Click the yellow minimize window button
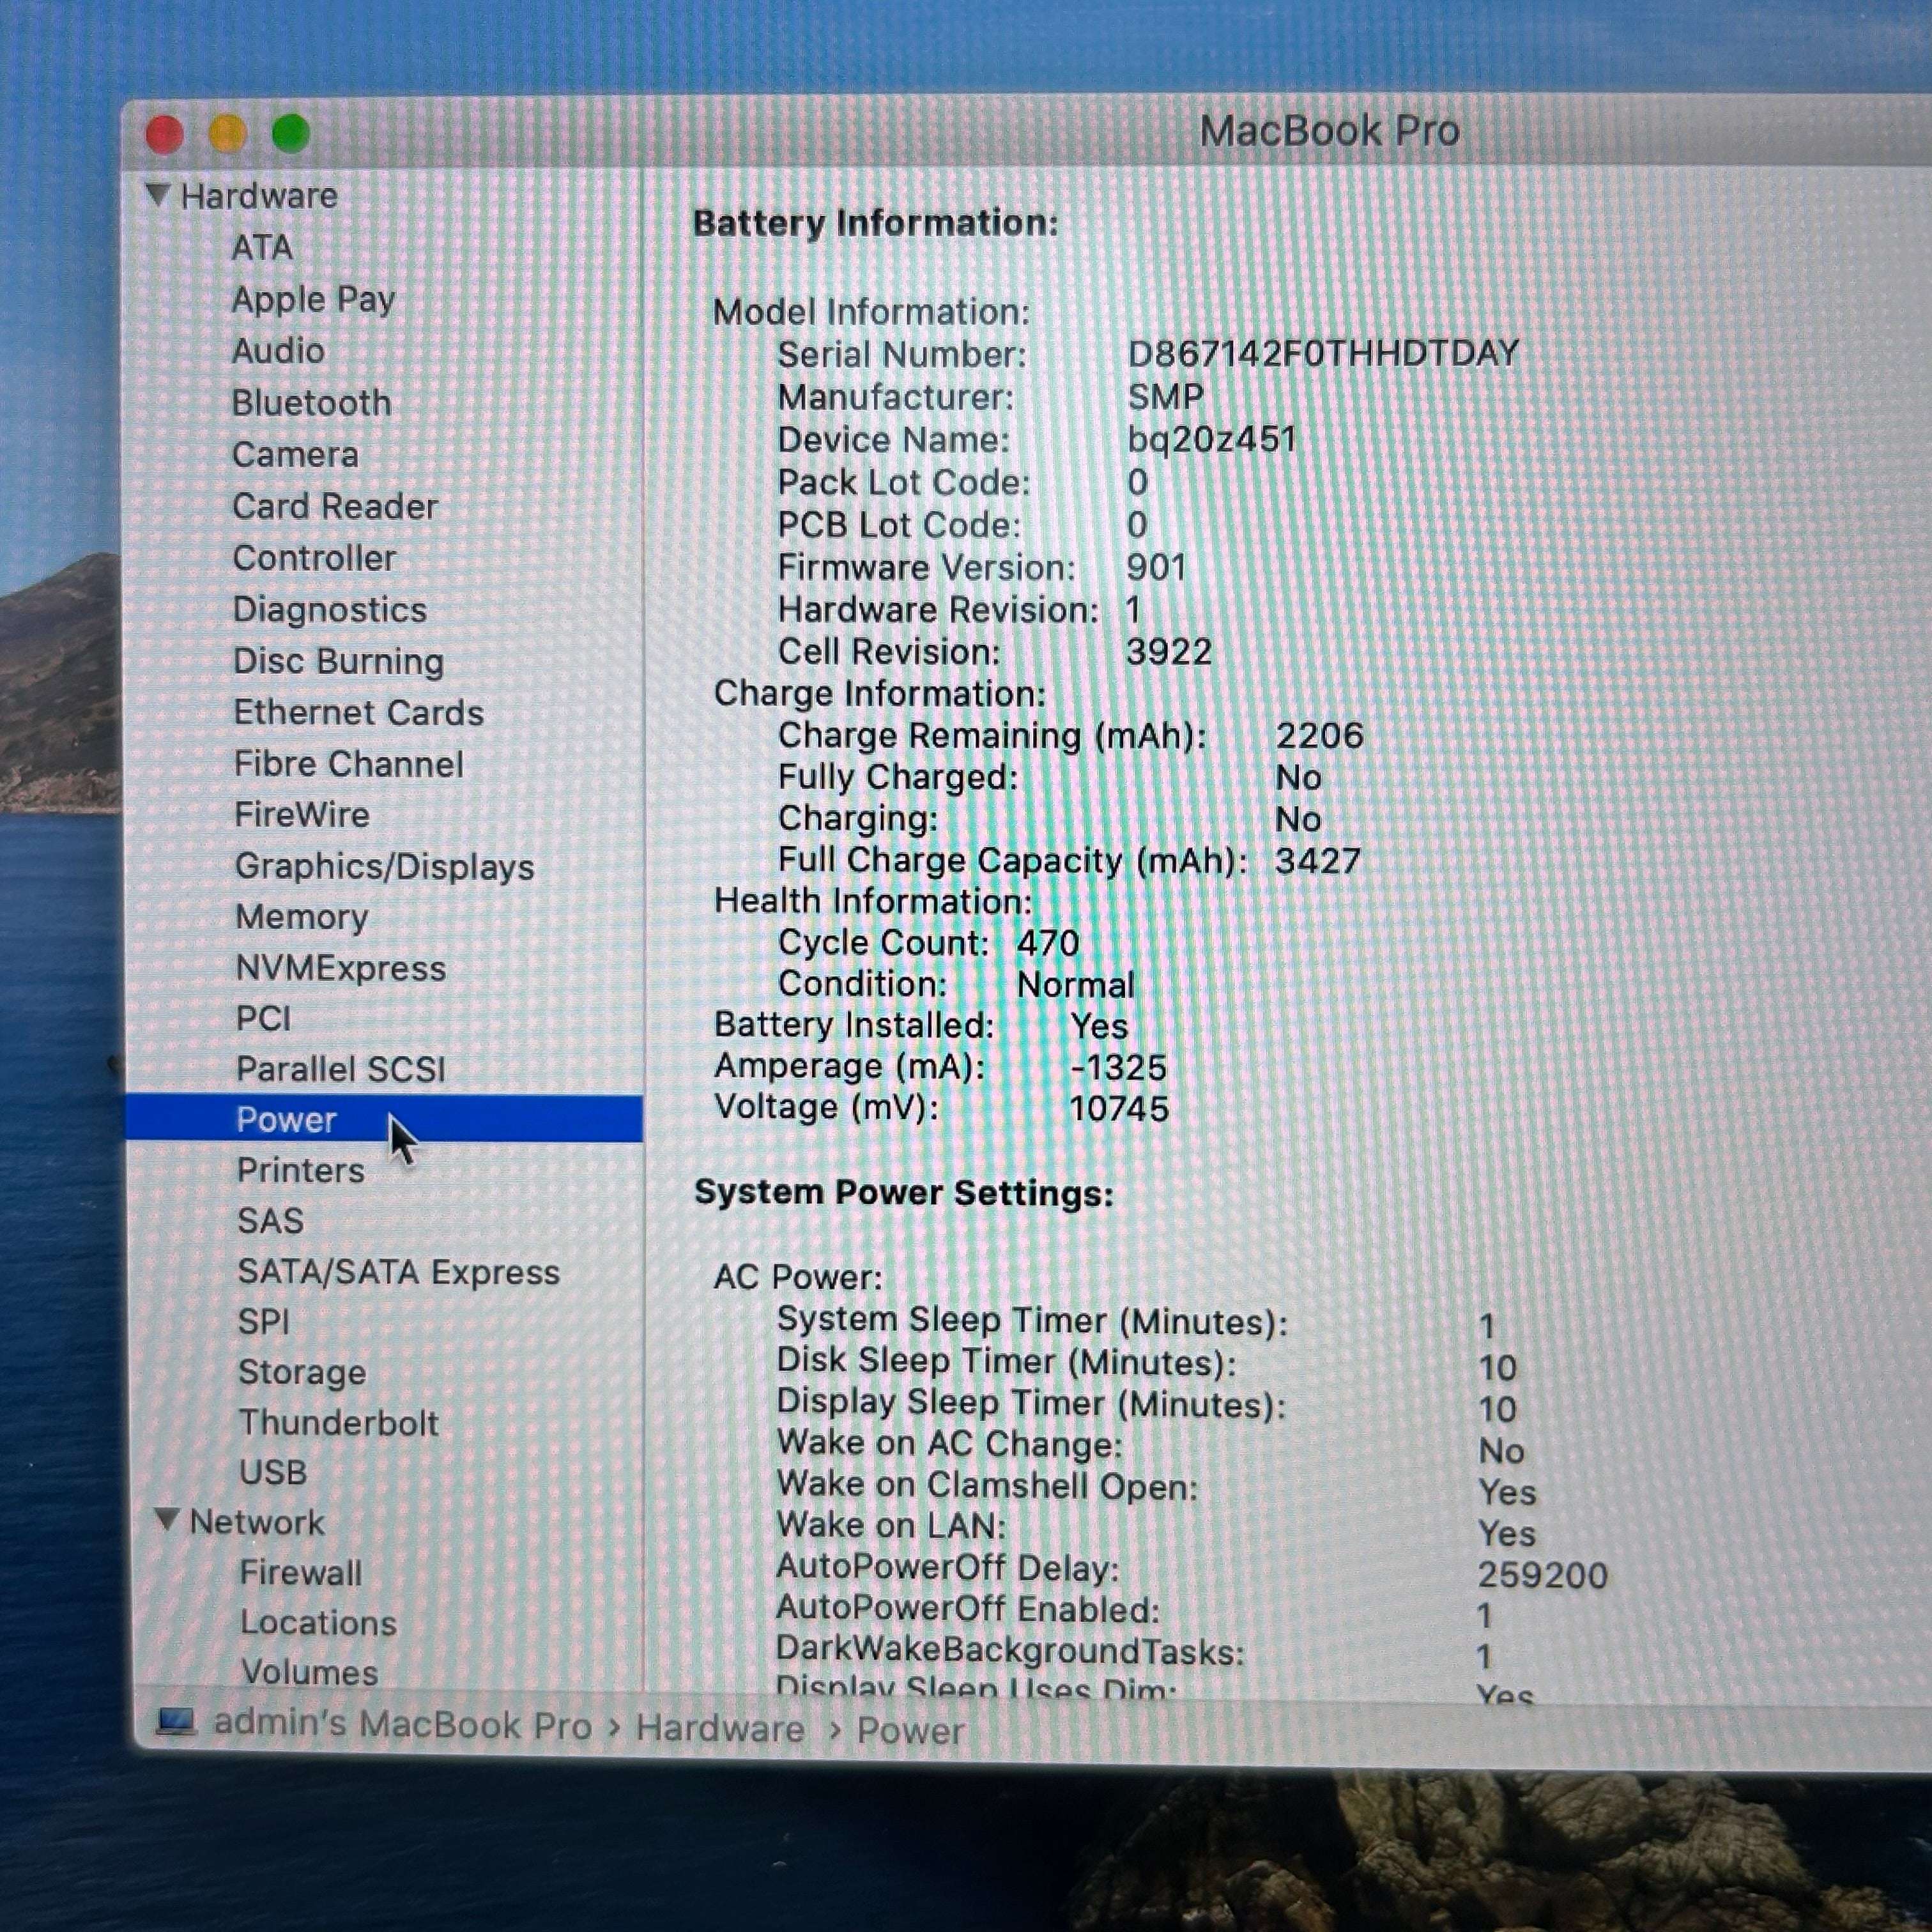Image resolution: width=1932 pixels, height=1932 pixels. 227,133
